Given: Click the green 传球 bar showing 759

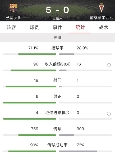Looking at the screenshot, I should 37,135.
